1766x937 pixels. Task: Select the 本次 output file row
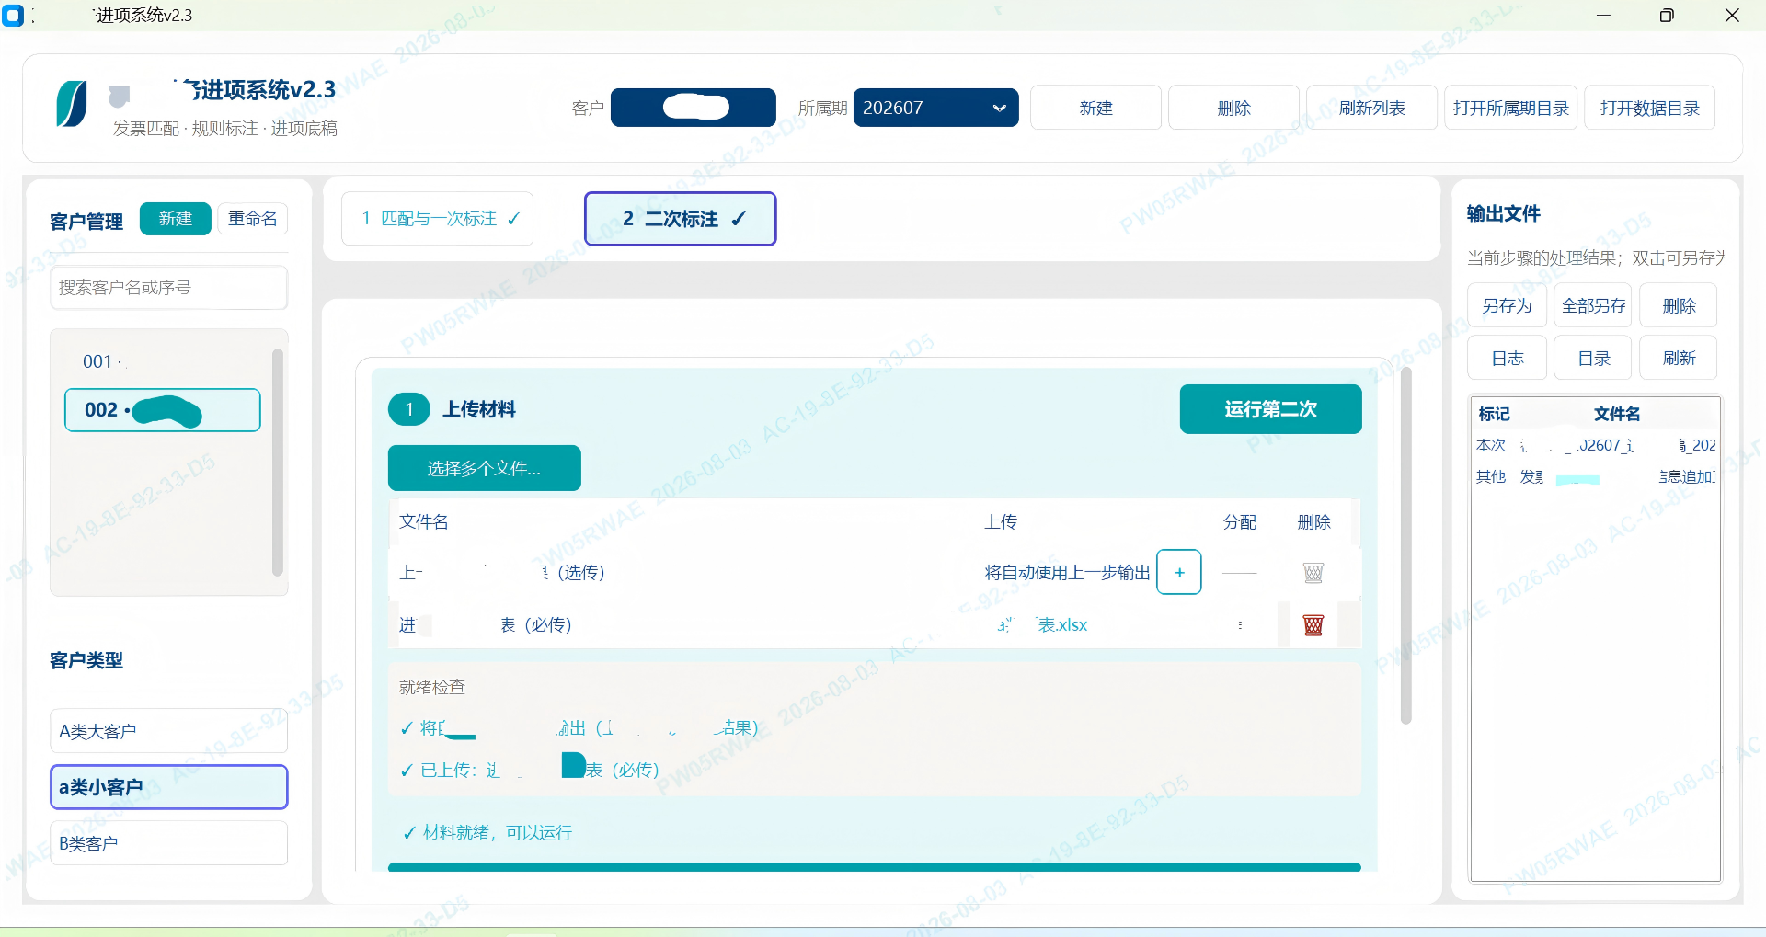[x=1596, y=445]
